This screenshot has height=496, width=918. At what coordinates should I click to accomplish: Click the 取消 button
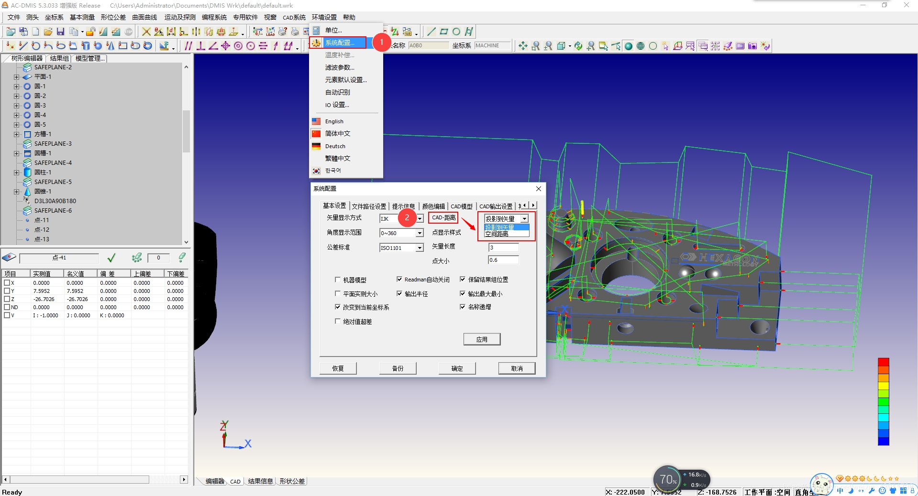tap(517, 368)
